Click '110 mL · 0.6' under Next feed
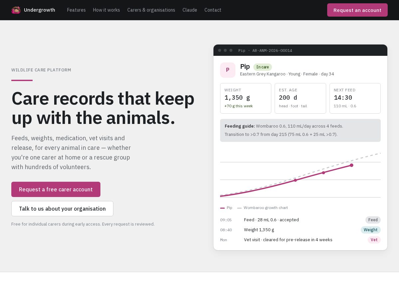399x299 pixels. 345,106
